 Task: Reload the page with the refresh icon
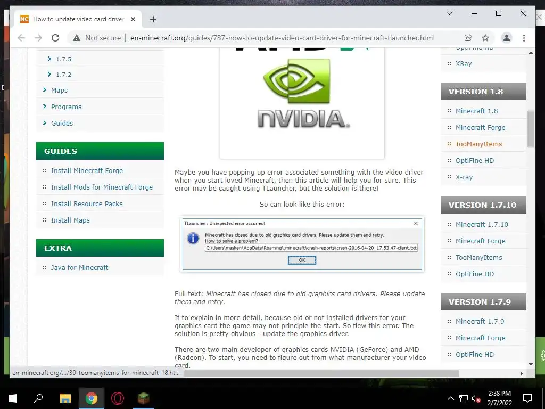(x=55, y=38)
